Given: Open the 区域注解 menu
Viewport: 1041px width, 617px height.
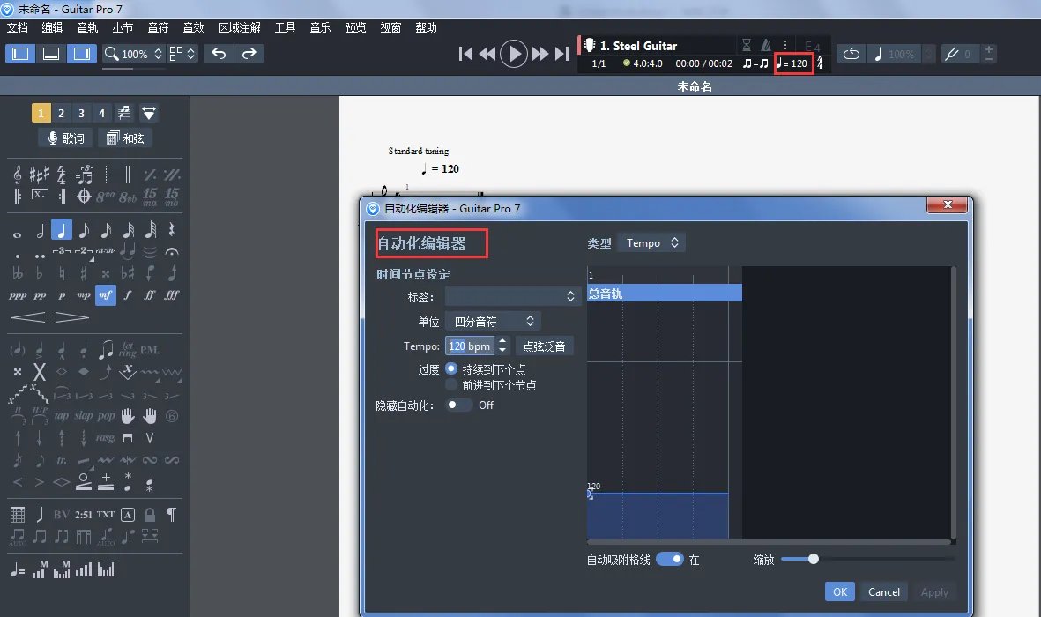Looking at the screenshot, I should coord(239,27).
